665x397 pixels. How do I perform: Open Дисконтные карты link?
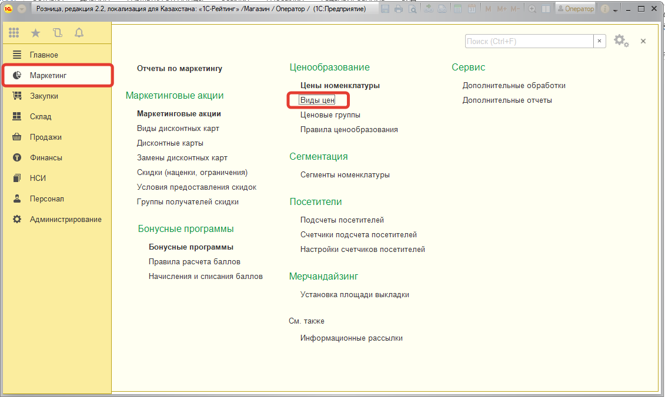click(170, 143)
